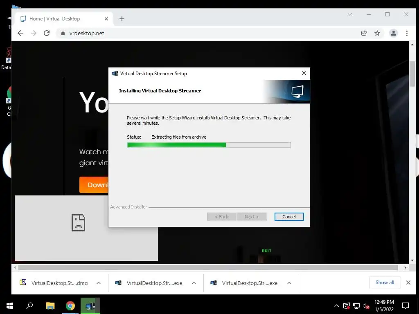Open a new tab with plus button
Screen dimensions: 419x314
pos(122,19)
